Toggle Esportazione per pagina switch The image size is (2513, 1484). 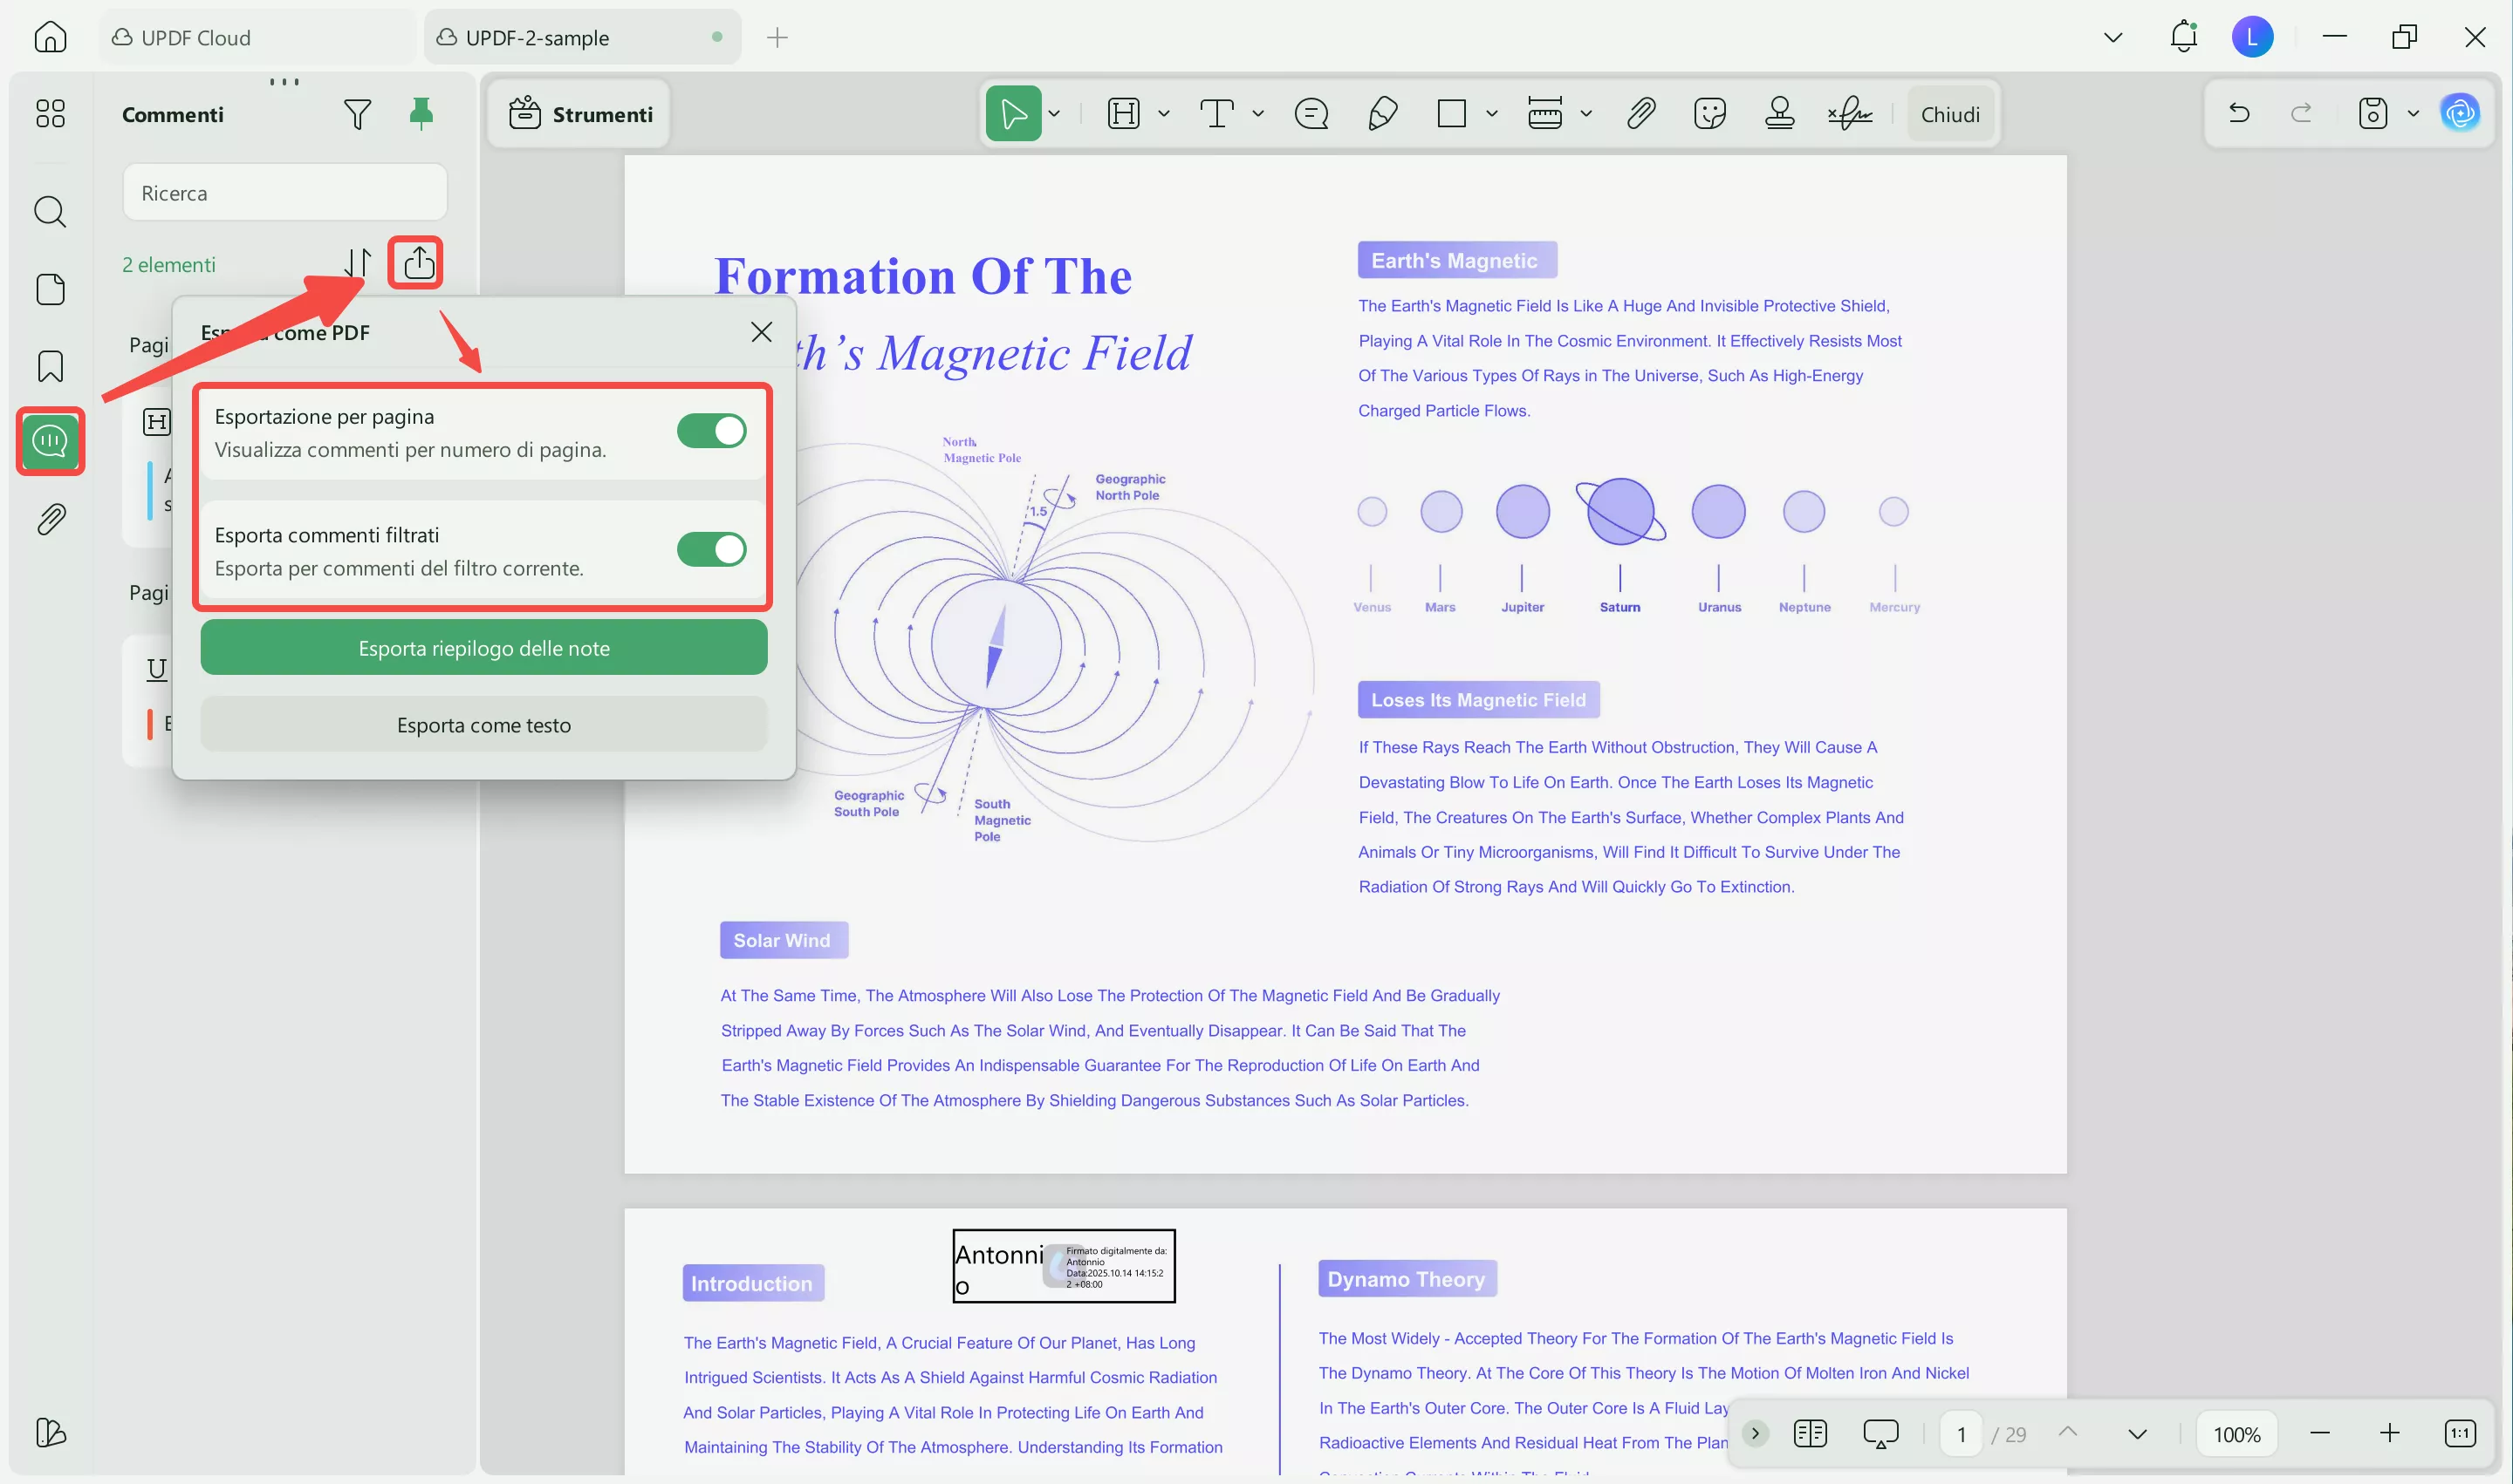point(710,431)
